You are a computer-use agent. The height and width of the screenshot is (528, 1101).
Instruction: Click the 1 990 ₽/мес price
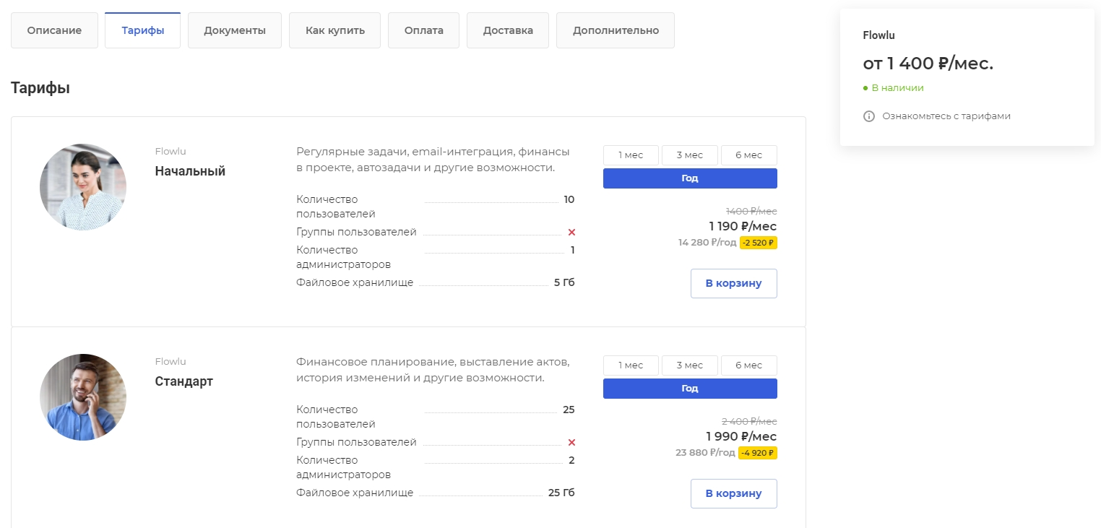click(x=741, y=436)
